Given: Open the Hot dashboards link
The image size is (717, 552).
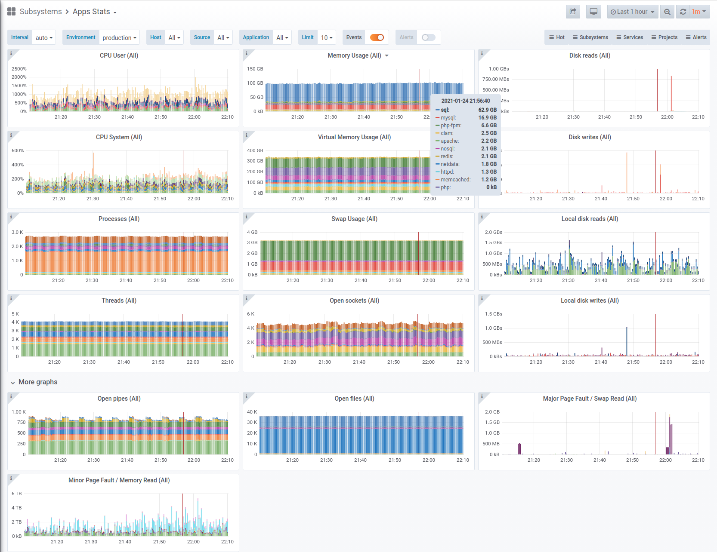Looking at the screenshot, I should (557, 37).
